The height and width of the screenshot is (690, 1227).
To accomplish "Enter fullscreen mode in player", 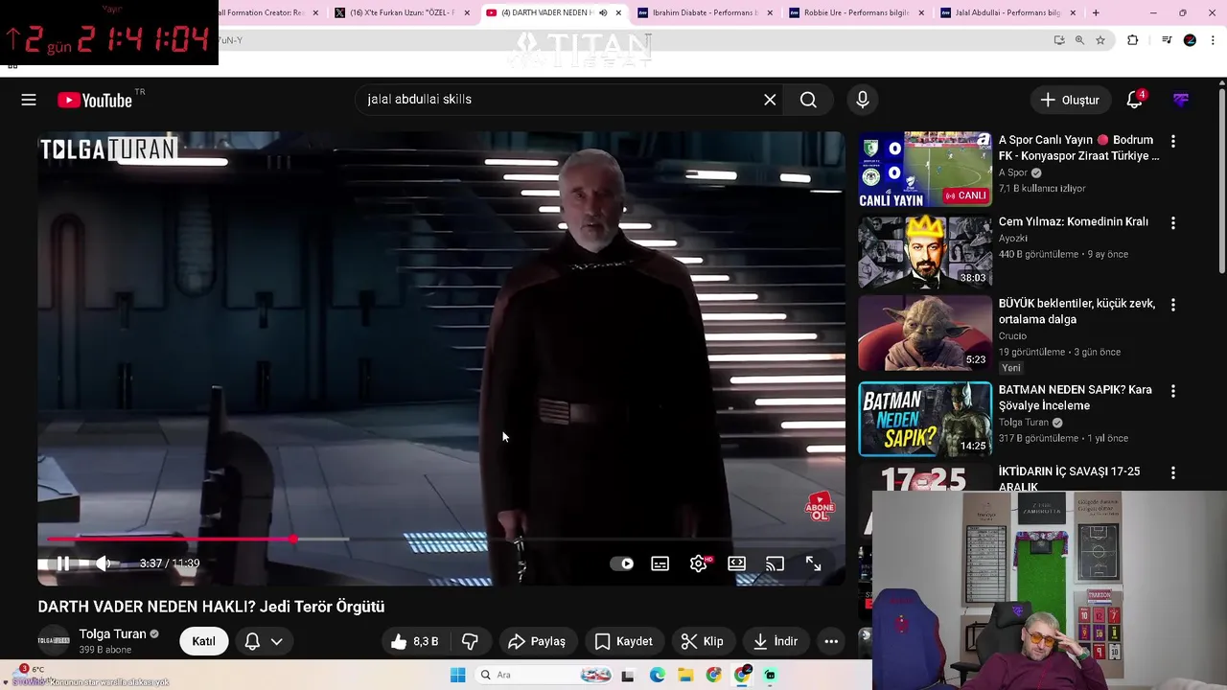I will pyautogui.click(x=813, y=563).
